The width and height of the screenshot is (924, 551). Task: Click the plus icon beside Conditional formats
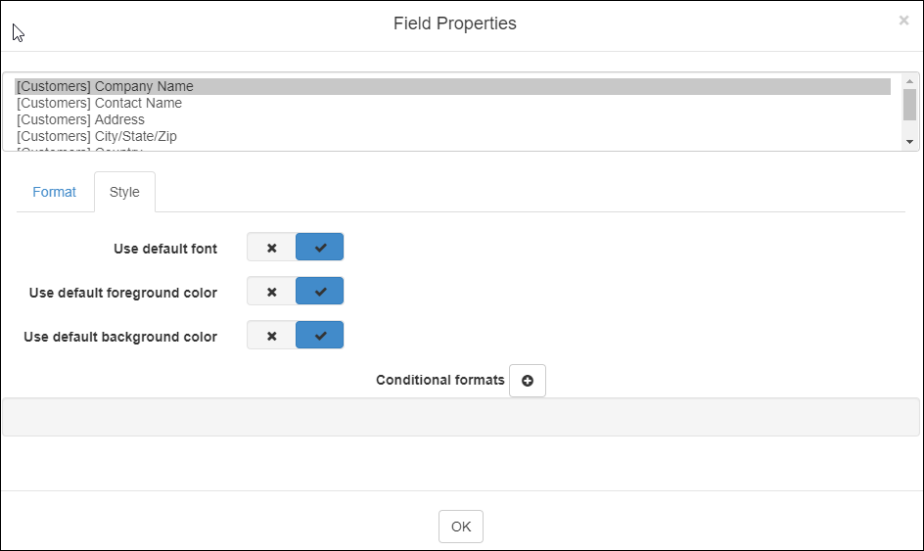(x=528, y=381)
